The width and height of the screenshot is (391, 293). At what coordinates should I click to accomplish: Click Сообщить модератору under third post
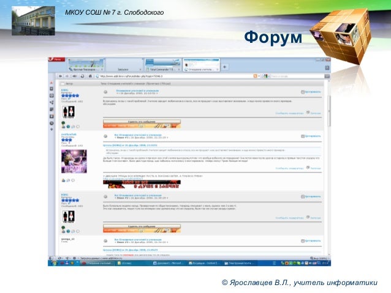pyautogui.click(x=289, y=218)
